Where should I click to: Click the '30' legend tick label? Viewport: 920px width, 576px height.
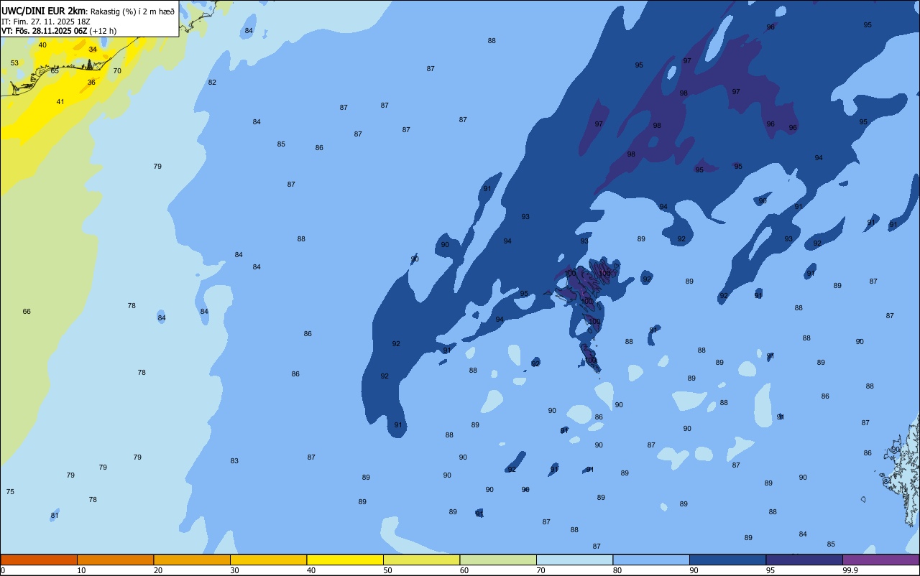[234, 570]
